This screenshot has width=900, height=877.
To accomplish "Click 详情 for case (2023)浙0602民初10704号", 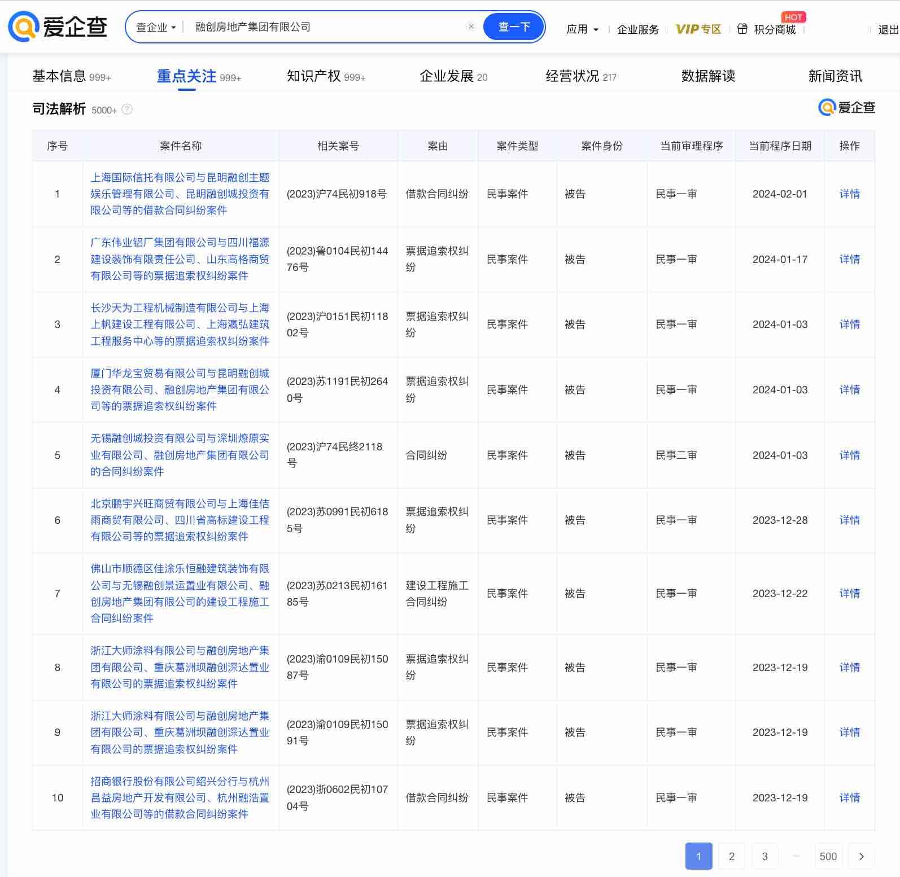I will click(x=849, y=797).
